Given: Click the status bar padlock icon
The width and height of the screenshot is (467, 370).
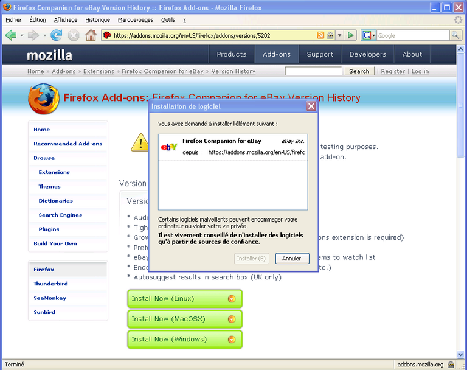Looking at the screenshot, I should 451,365.
